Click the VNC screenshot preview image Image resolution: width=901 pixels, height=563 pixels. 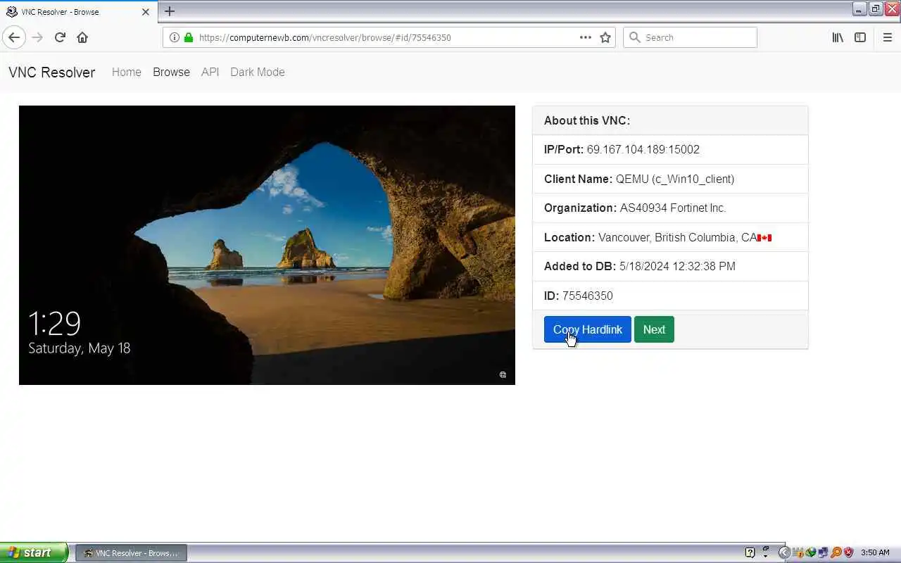pos(267,245)
